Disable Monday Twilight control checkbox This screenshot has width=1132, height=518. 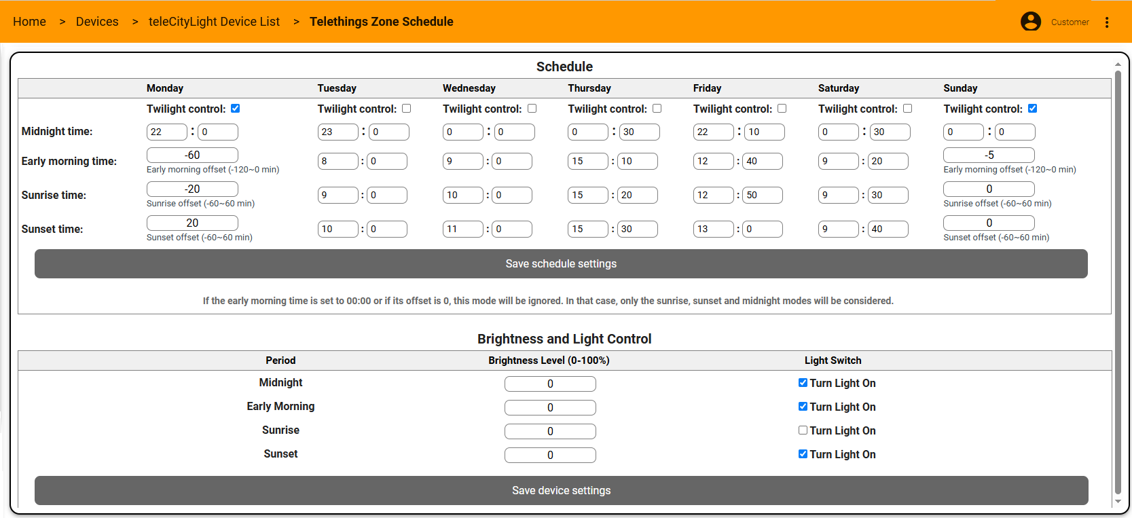coord(235,109)
